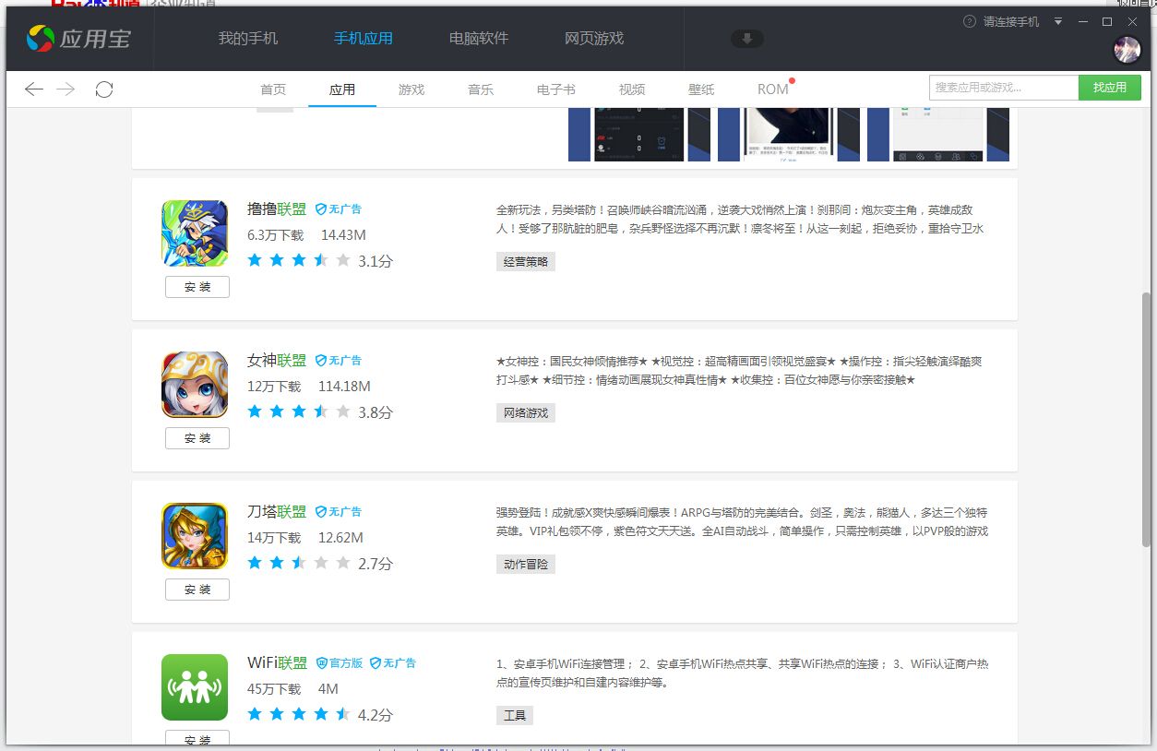Open the download manager icon
The width and height of the screenshot is (1157, 751).
click(x=747, y=38)
